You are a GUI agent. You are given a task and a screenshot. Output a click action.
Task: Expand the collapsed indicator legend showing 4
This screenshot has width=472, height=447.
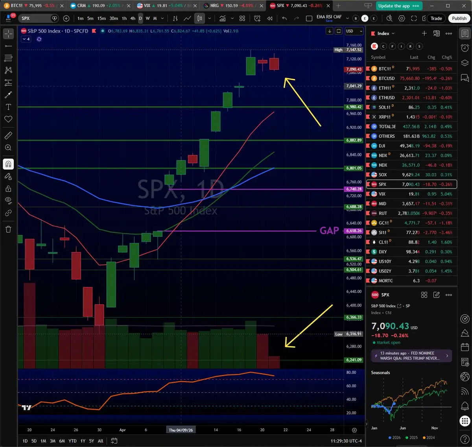click(x=26, y=39)
